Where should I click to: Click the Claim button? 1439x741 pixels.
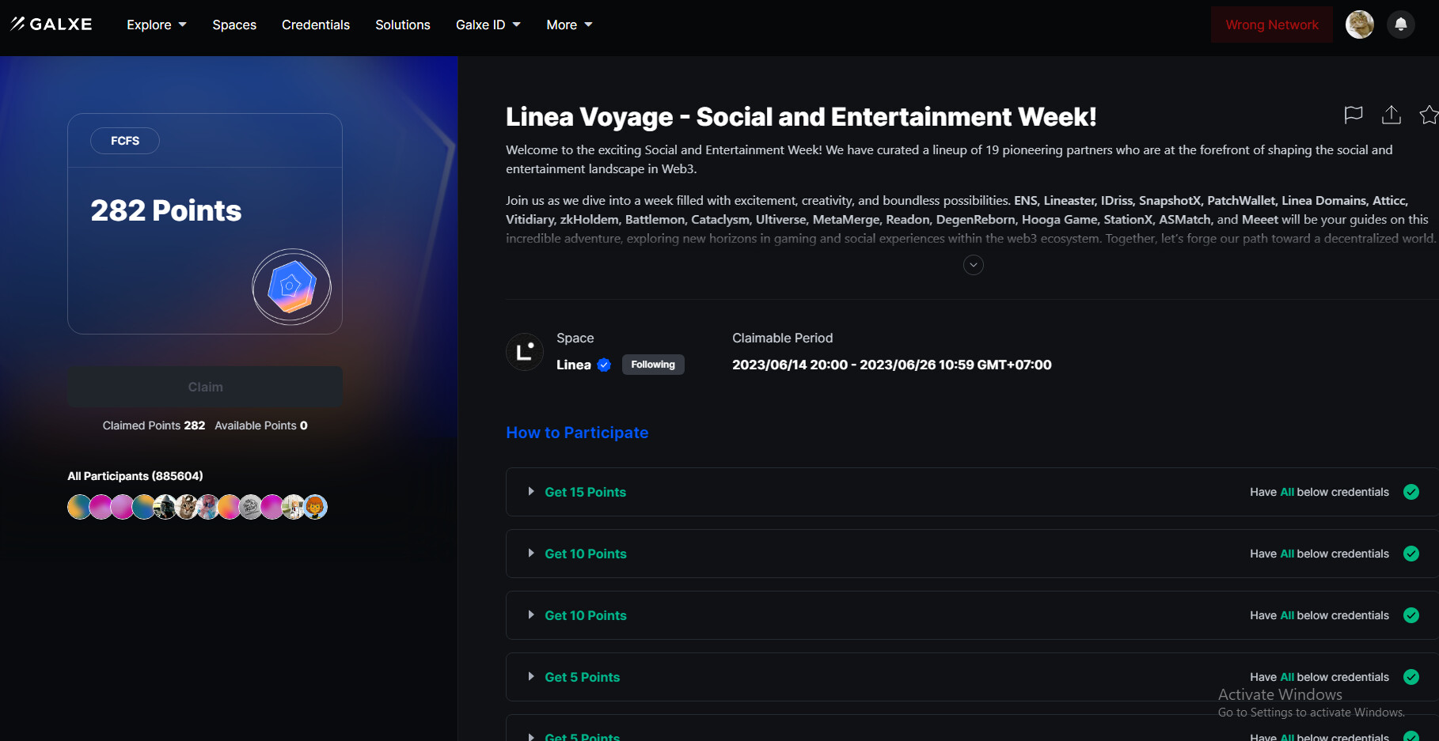(205, 387)
